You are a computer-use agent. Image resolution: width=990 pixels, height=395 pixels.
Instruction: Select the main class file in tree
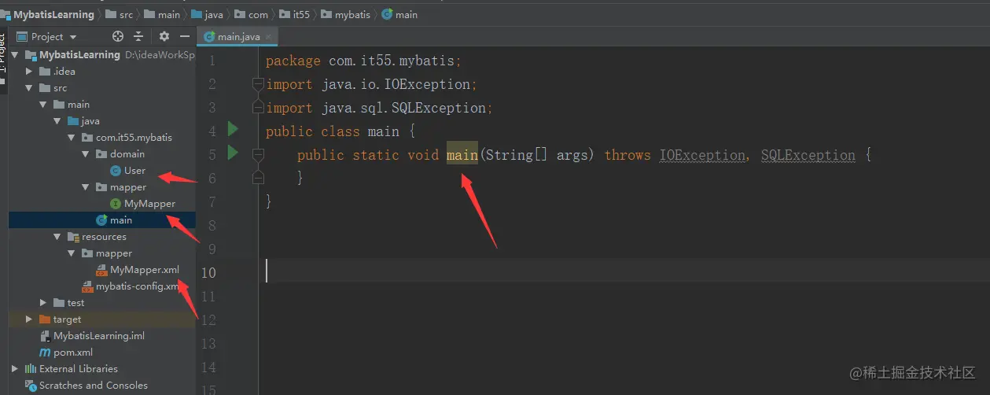pos(121,220)
